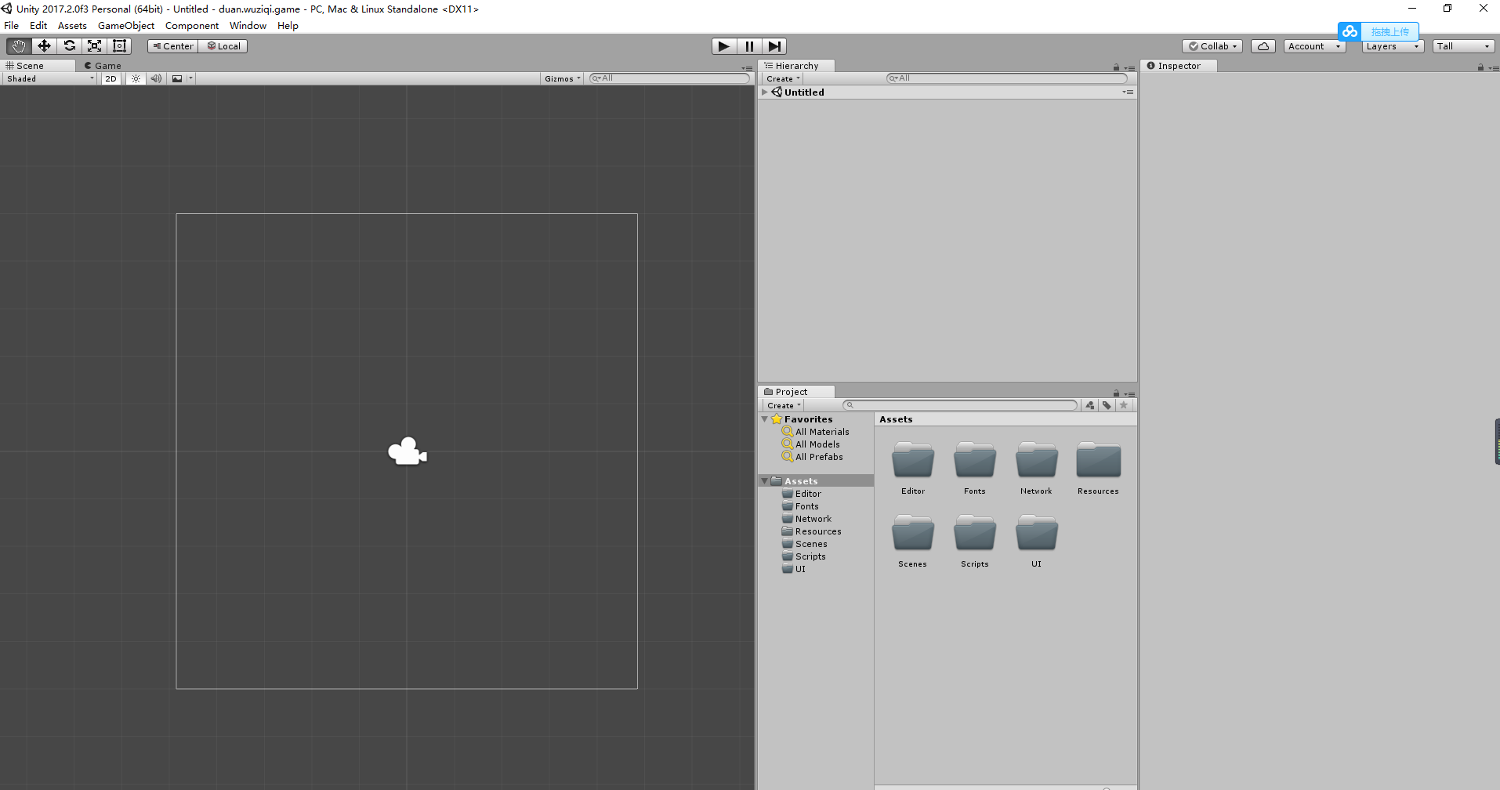Enable 2D view mode in the Scene view
The height and width of the screenshot is (790, 1500).
[110, 78]
